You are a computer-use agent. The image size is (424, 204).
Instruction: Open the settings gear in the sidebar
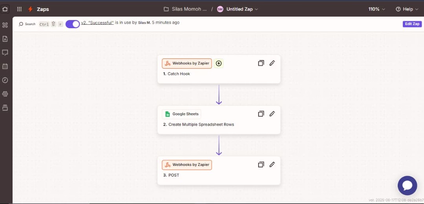[5, 94]
